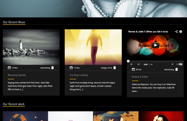Click the pearl necklace banner image
This screenshot has height=121, width=187.
tap(93, 9)
